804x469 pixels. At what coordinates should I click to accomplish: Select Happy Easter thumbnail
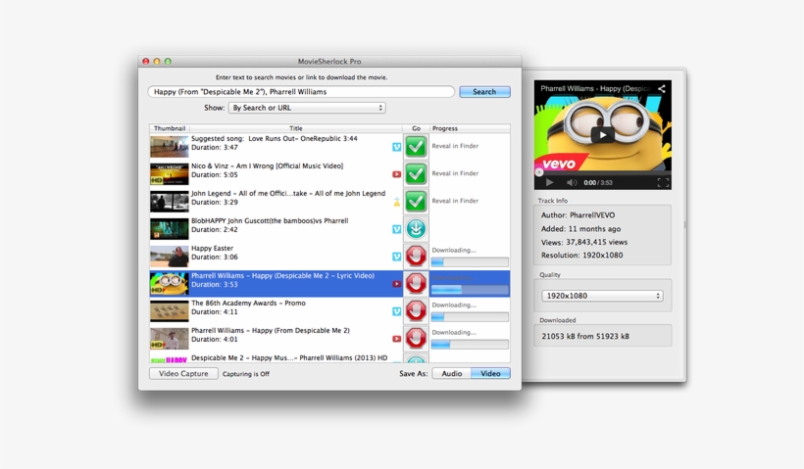point(170,256)
